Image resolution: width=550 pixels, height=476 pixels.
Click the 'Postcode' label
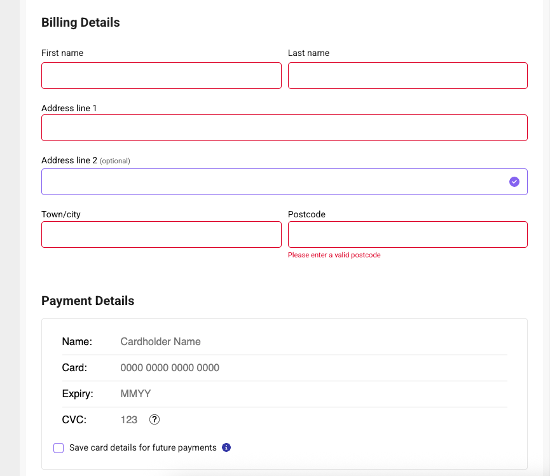tap(306, 215)
